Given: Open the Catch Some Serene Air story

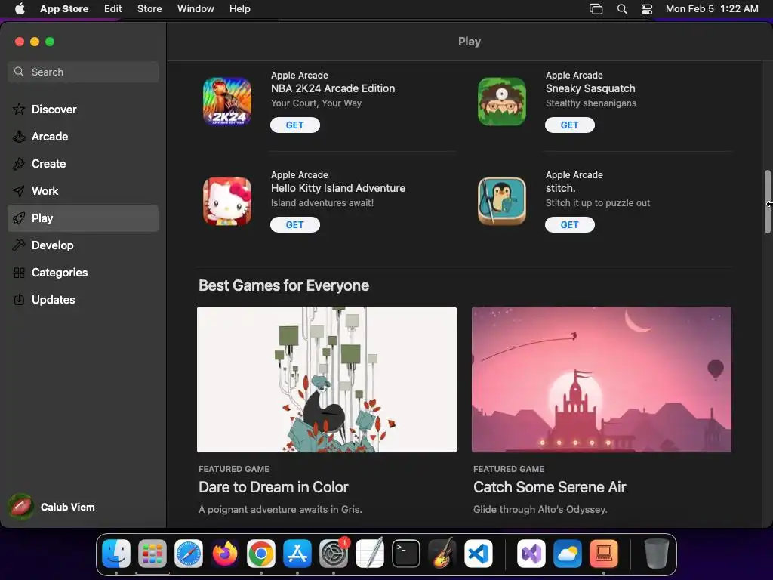Looking at the screenshot, I should (x=550, y=487).
